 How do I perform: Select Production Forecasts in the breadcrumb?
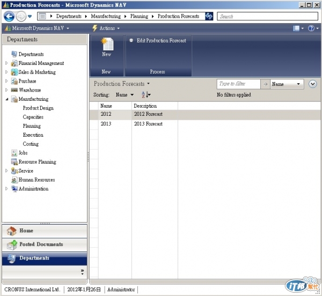tap(178, 16)
